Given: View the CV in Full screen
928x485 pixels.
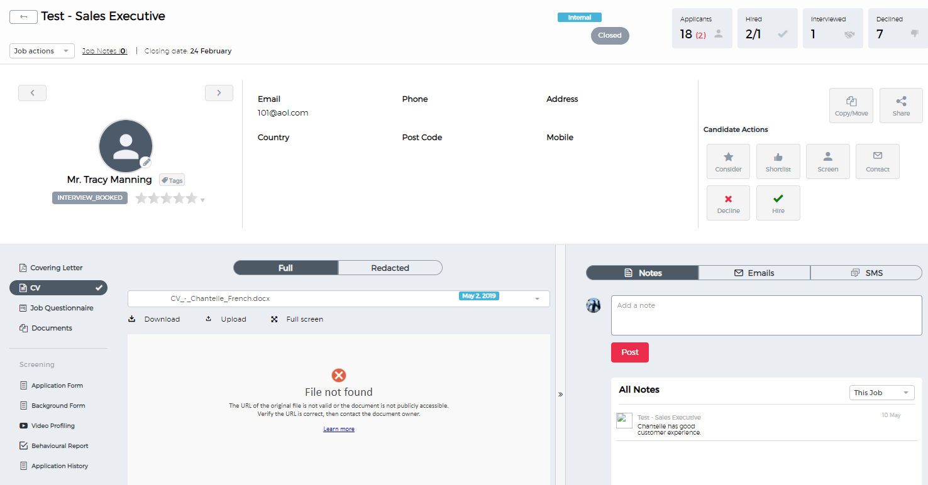Looking at the screenshot, I should [x=297, y=319].
